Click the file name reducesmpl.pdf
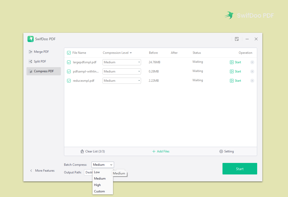The height and width of the screenshot is (197, 288). 83,81
